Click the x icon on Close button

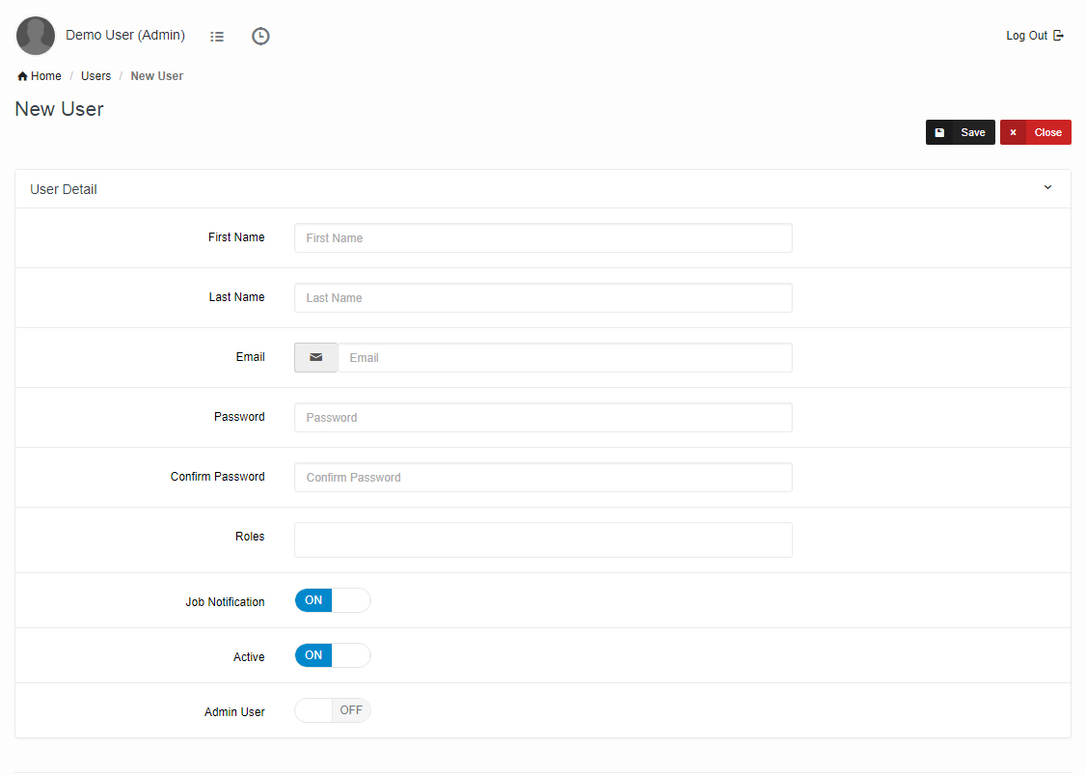[1013, 132]
